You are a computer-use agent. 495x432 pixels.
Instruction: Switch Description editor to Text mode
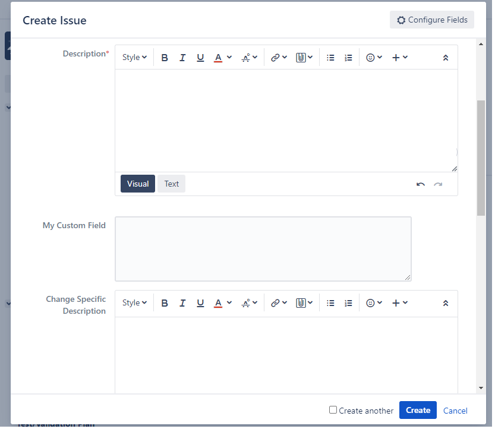tap(172, 184)
